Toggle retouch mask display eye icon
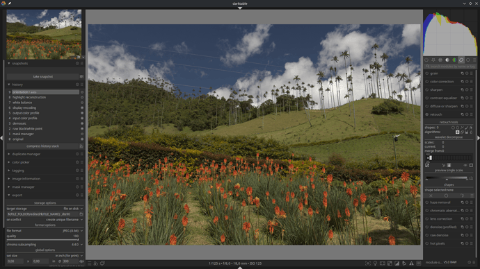 click(465, 165)
